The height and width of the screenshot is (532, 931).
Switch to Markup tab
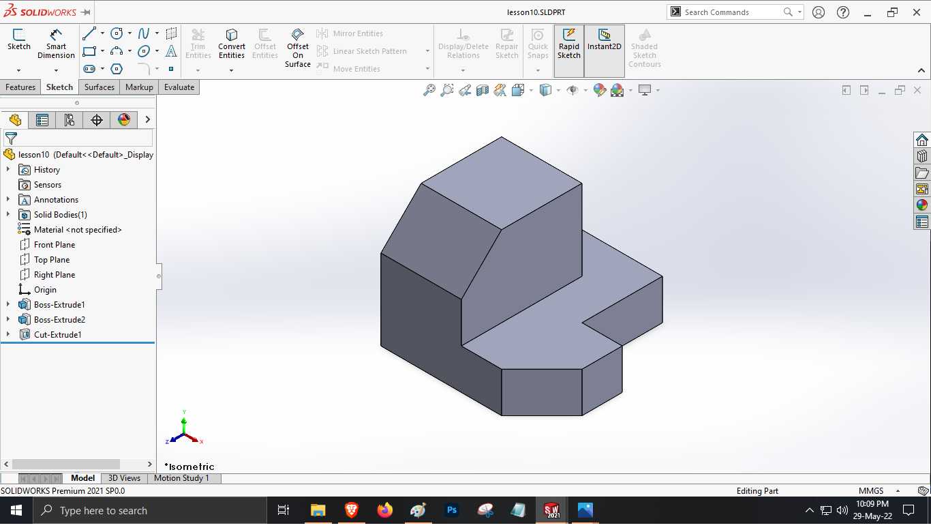tap(139, 87)
